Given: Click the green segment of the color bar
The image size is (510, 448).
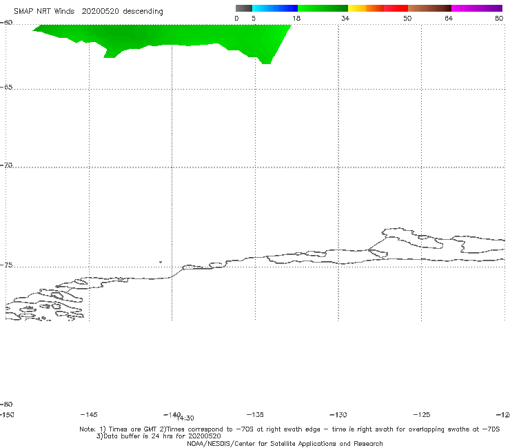Looking at the screenshot, I should pyautogui.click(x=323, y=8).
